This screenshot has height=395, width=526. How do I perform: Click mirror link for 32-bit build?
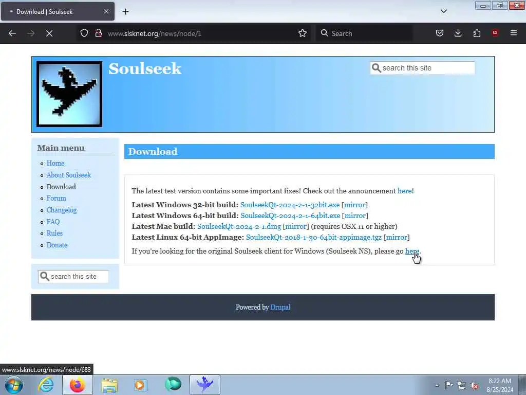coord(354,205)
